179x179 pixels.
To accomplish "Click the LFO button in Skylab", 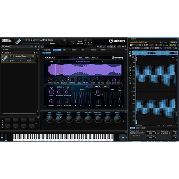I will 106,86.
